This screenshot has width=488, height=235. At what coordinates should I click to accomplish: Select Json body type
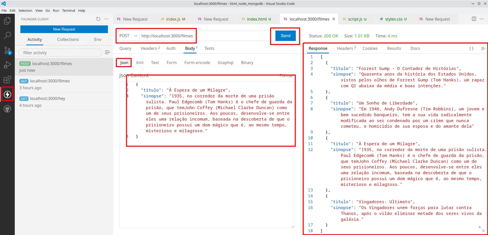124,63
